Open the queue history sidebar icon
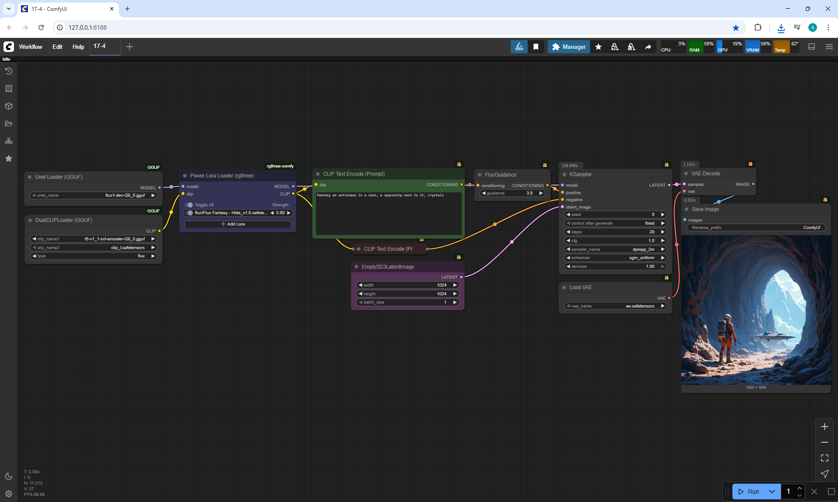Image resolution: width=838 pixels, height=502 pixels. [x=9, y=71]
